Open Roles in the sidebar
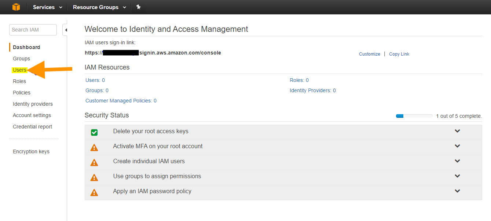The height and width of the screenshot is (221, 491). (19, 81)
